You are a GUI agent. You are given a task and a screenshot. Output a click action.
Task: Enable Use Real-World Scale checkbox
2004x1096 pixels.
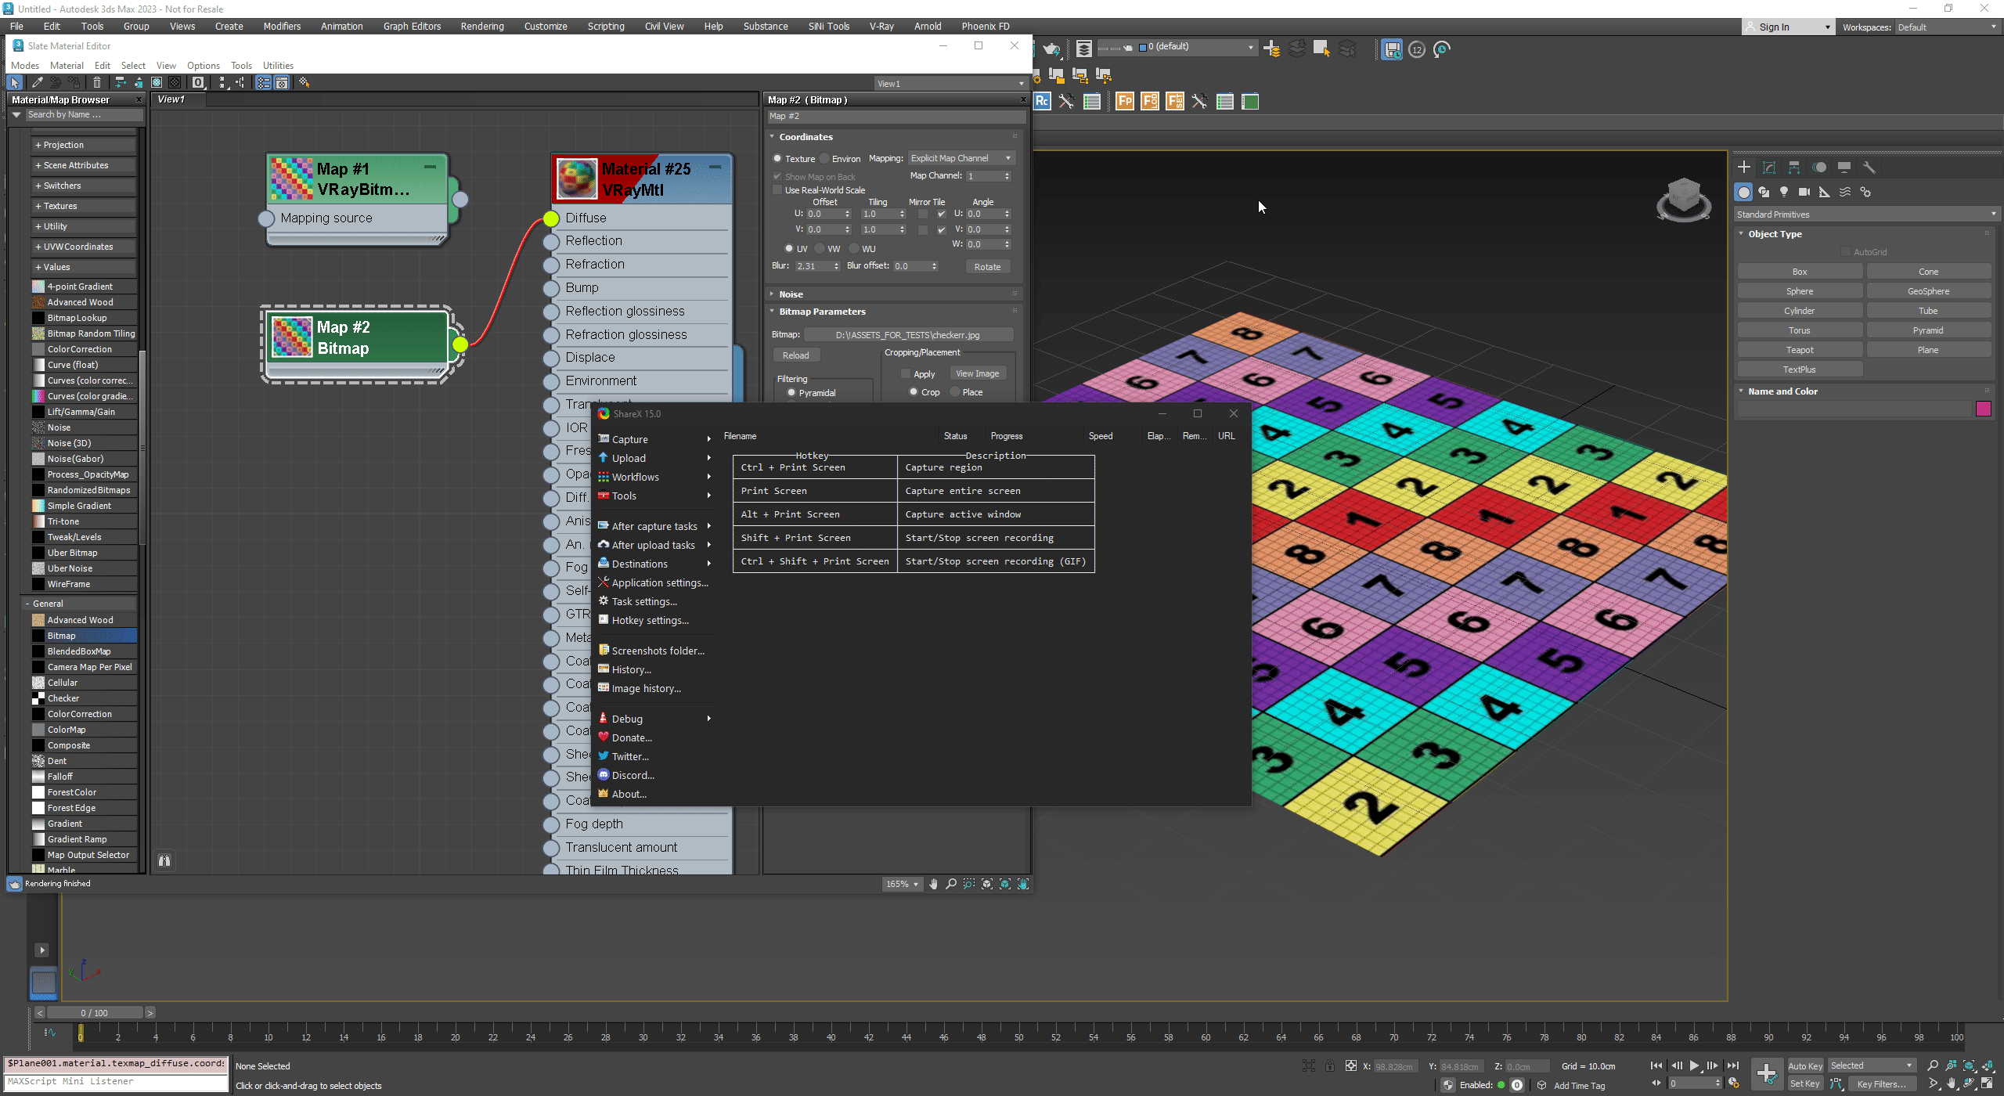[777, 190]
